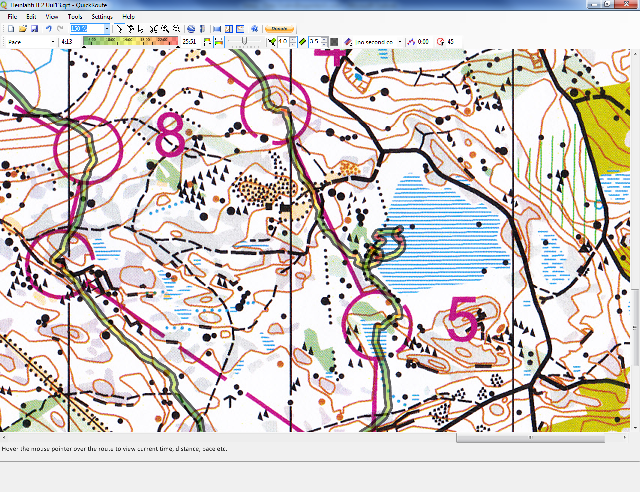Click the circle radius value 45
Screen dimensions: 640x492
coord(451,42)
